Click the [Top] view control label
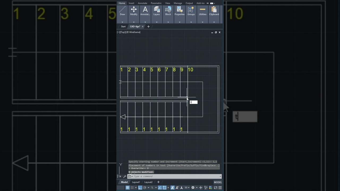 coord(122,32)
